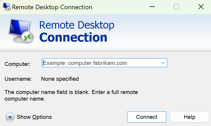
Task: Open Help for Remote Desktop
Action: [189, 117]
